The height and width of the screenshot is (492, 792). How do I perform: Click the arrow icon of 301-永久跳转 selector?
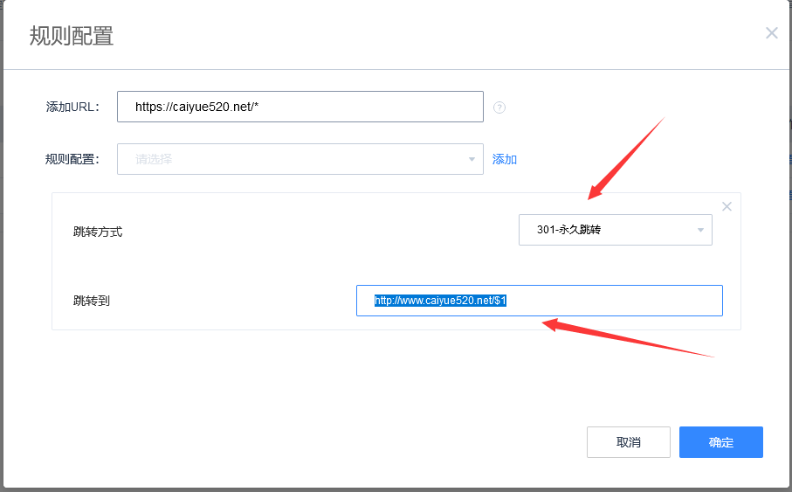pos(700,231)
